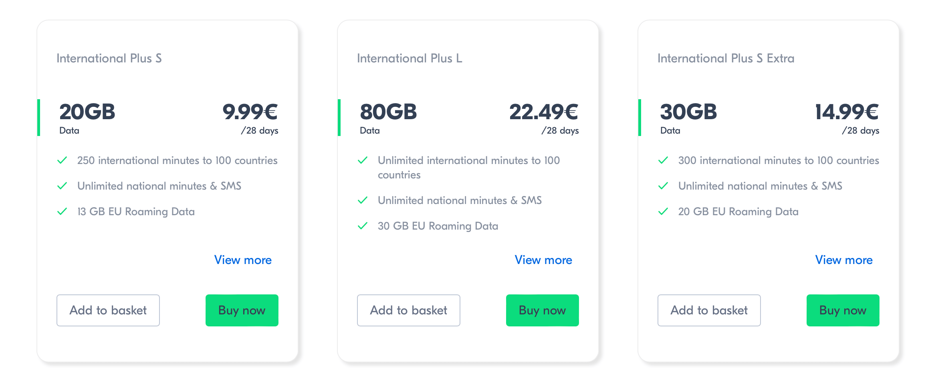Click checkmark beside 250 international minutes

(62, 160)
